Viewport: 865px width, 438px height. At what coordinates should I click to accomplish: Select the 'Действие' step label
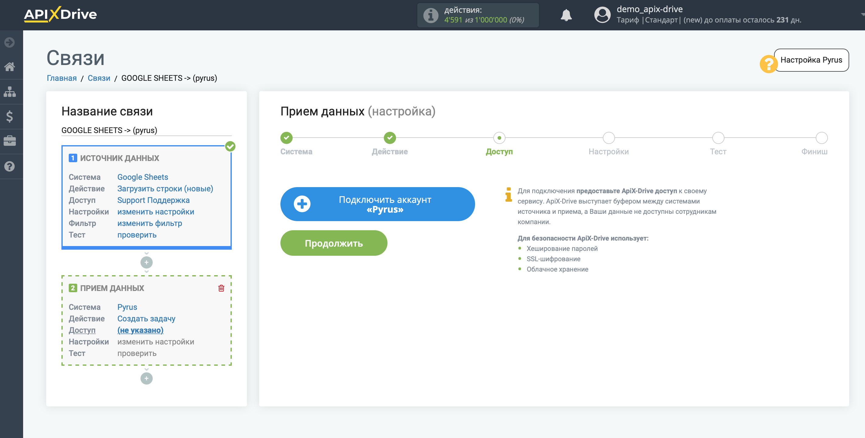click(x=390, y=152)
